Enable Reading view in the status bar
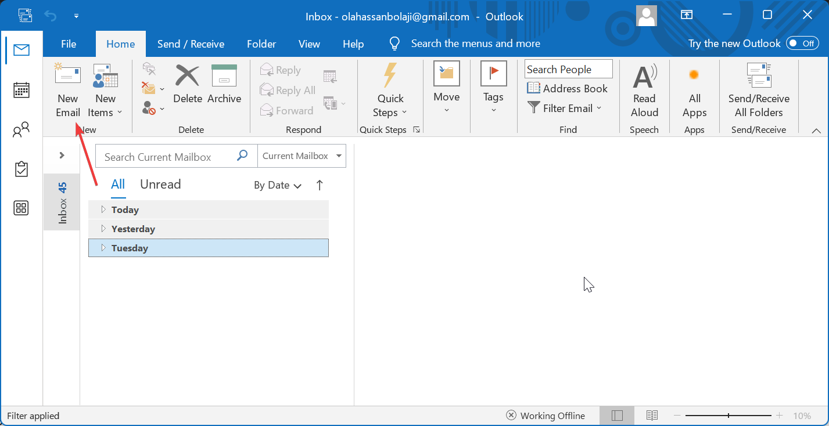Viewport: 829px width, 426px height. click(651, 416)
